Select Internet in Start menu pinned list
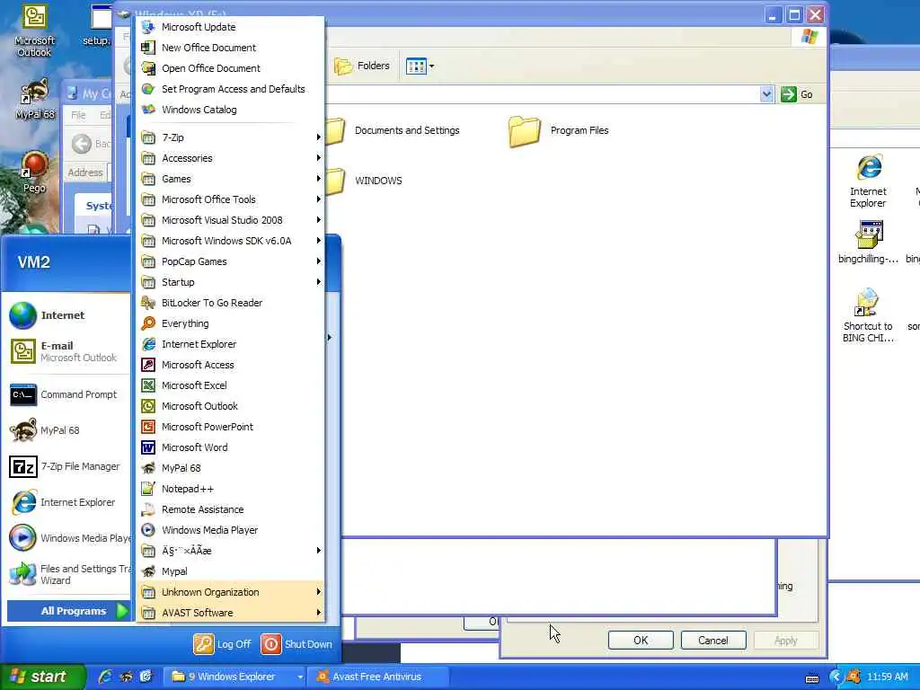Screen dimensions: 920x690 point(68,315)
